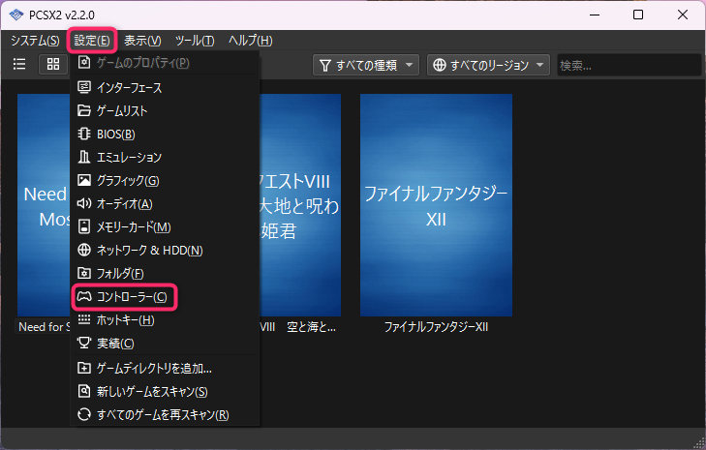Close the PCSX2 window
Image resolution: width=706 pixels, height=450 pixels.
point(682,15)
